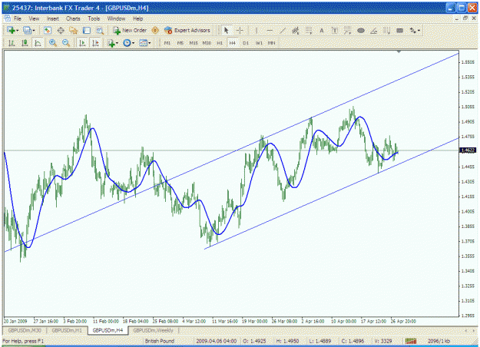Select the vertical line tool
Image resolution: width=480 pixels, height=347 pixels.
click(x=257, y=30)
